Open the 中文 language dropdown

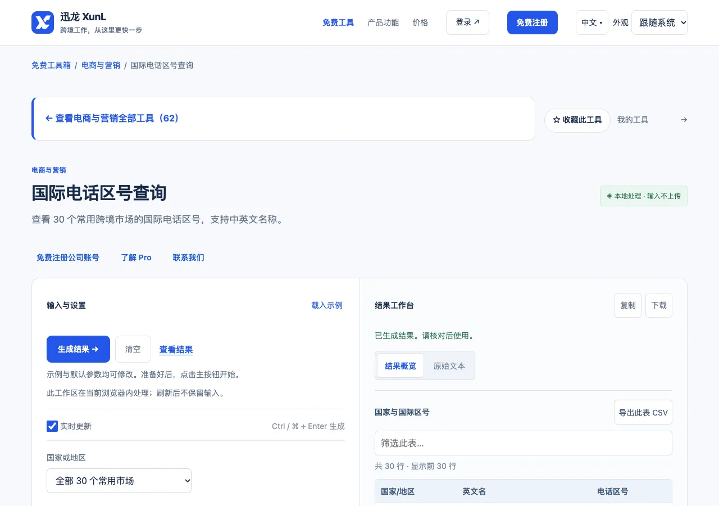[591, 22]
